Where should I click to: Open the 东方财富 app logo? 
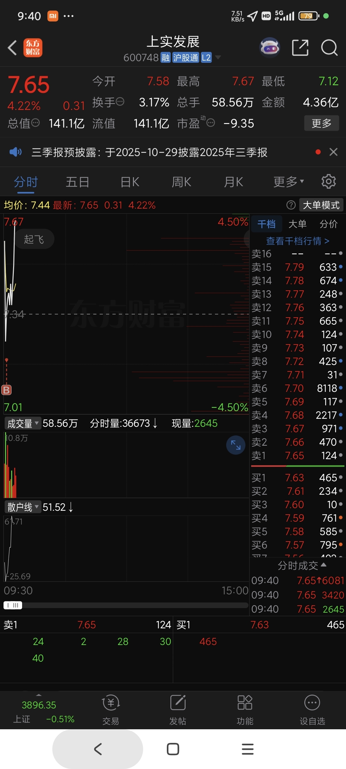point(33,48)
